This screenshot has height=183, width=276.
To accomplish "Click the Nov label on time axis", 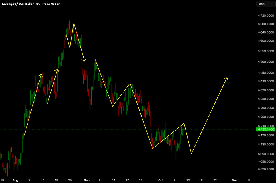I will [x=234, y=180].
